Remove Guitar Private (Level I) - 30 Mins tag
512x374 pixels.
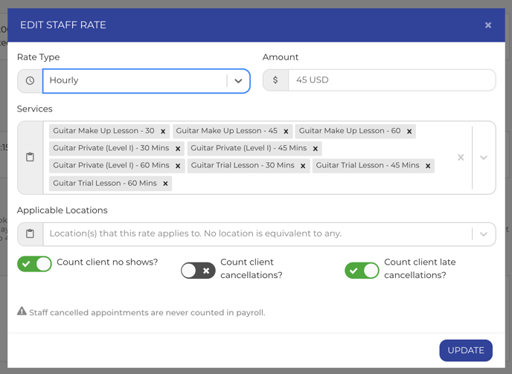178,149
